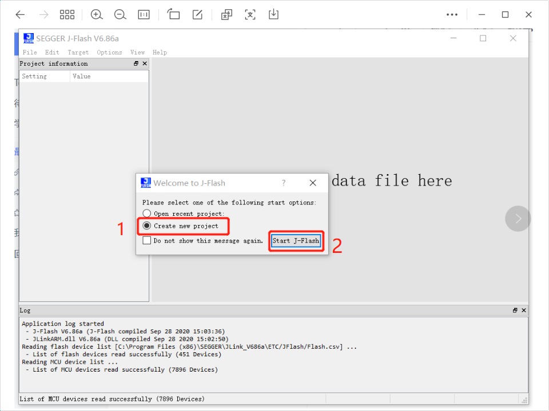Save the image with the download icon
Image resolution: width=549 pixels, height=411 pixels.
click(x=273, y=14)
